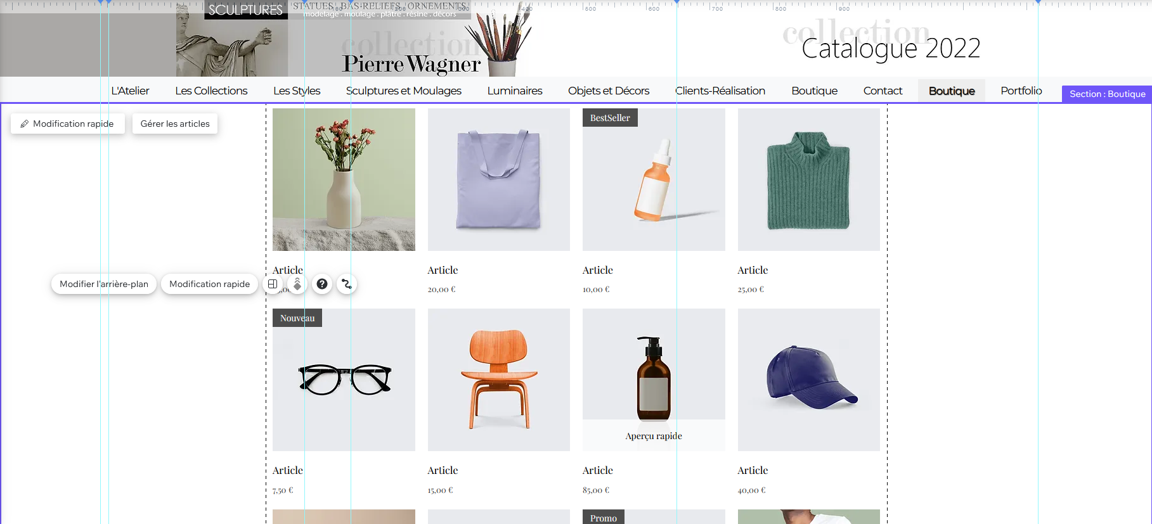
Task: Select the blue cap product thumbnail
Action: coord(808,380)
